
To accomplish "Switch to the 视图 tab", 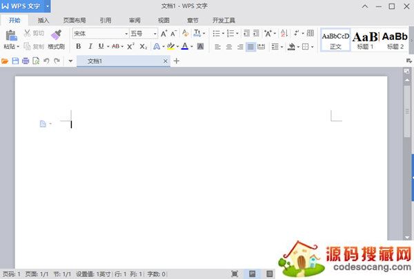I will [164, 20].
